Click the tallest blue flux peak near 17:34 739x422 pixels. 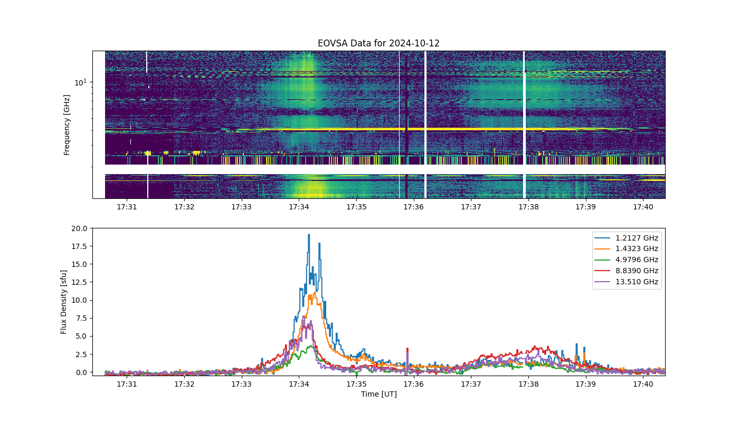[x=309, y=235]
